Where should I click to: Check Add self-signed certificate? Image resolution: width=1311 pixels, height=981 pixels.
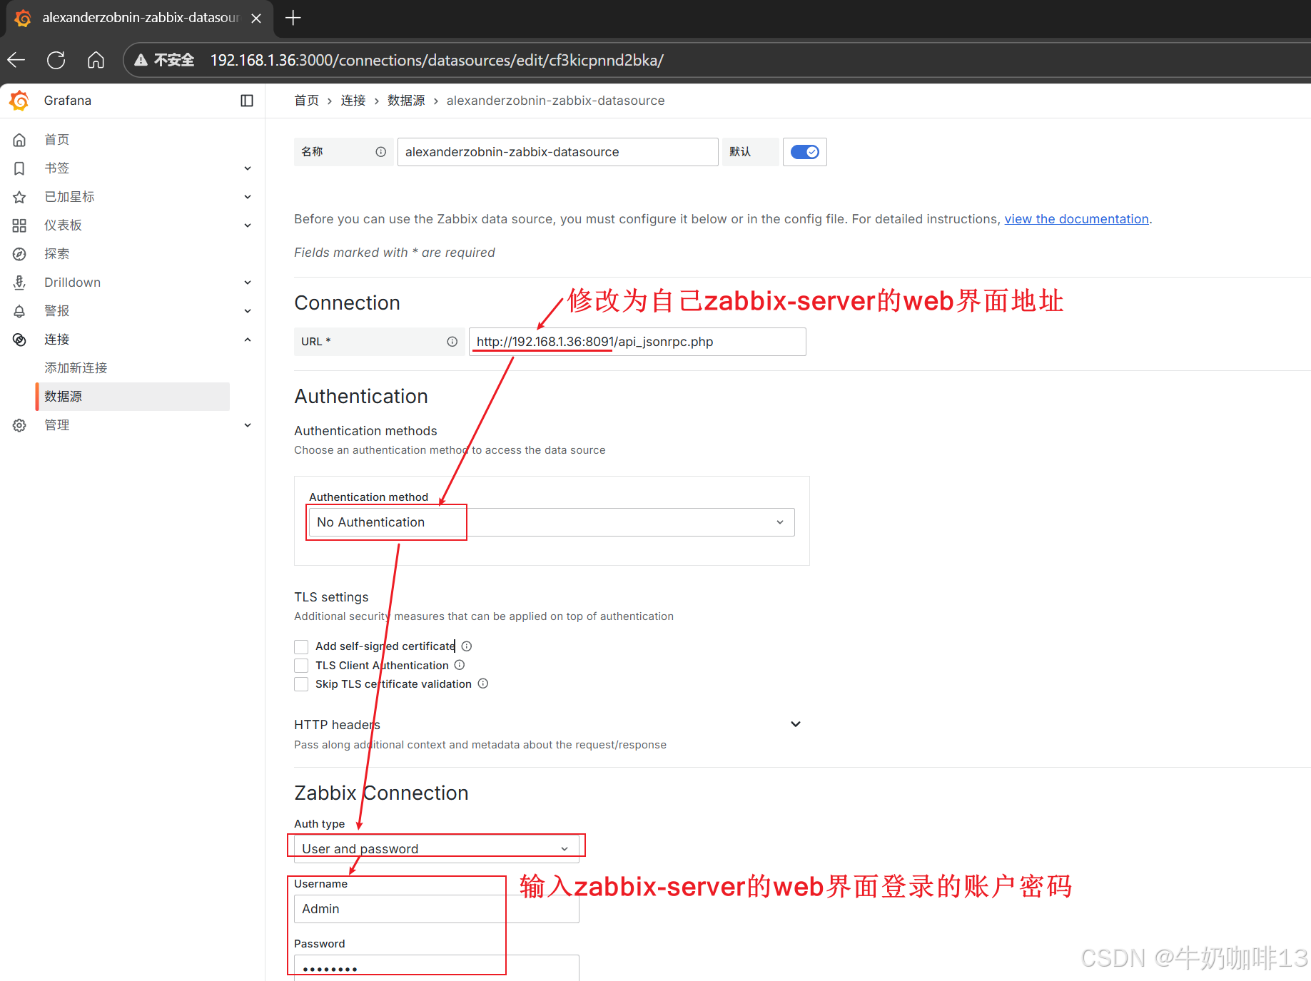pyautogui.click(x=302, y=646)
